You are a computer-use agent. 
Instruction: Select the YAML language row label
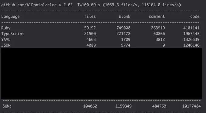(x=6, y=39)
